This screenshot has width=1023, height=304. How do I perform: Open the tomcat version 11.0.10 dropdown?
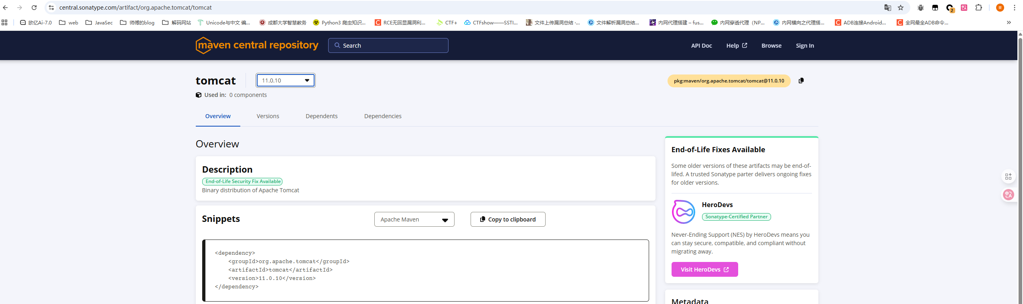(x=286, y=81)
